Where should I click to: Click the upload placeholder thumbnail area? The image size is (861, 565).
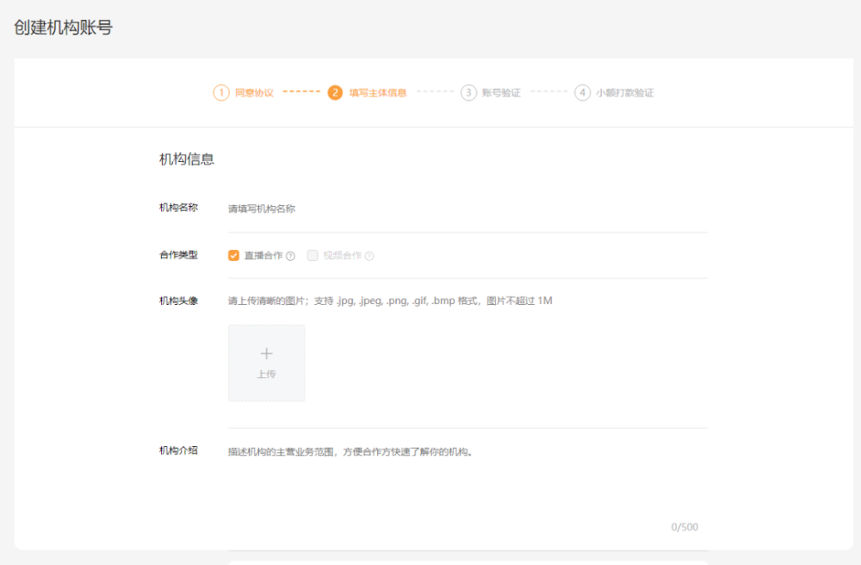pyautogui.click(x=267, y=363)
